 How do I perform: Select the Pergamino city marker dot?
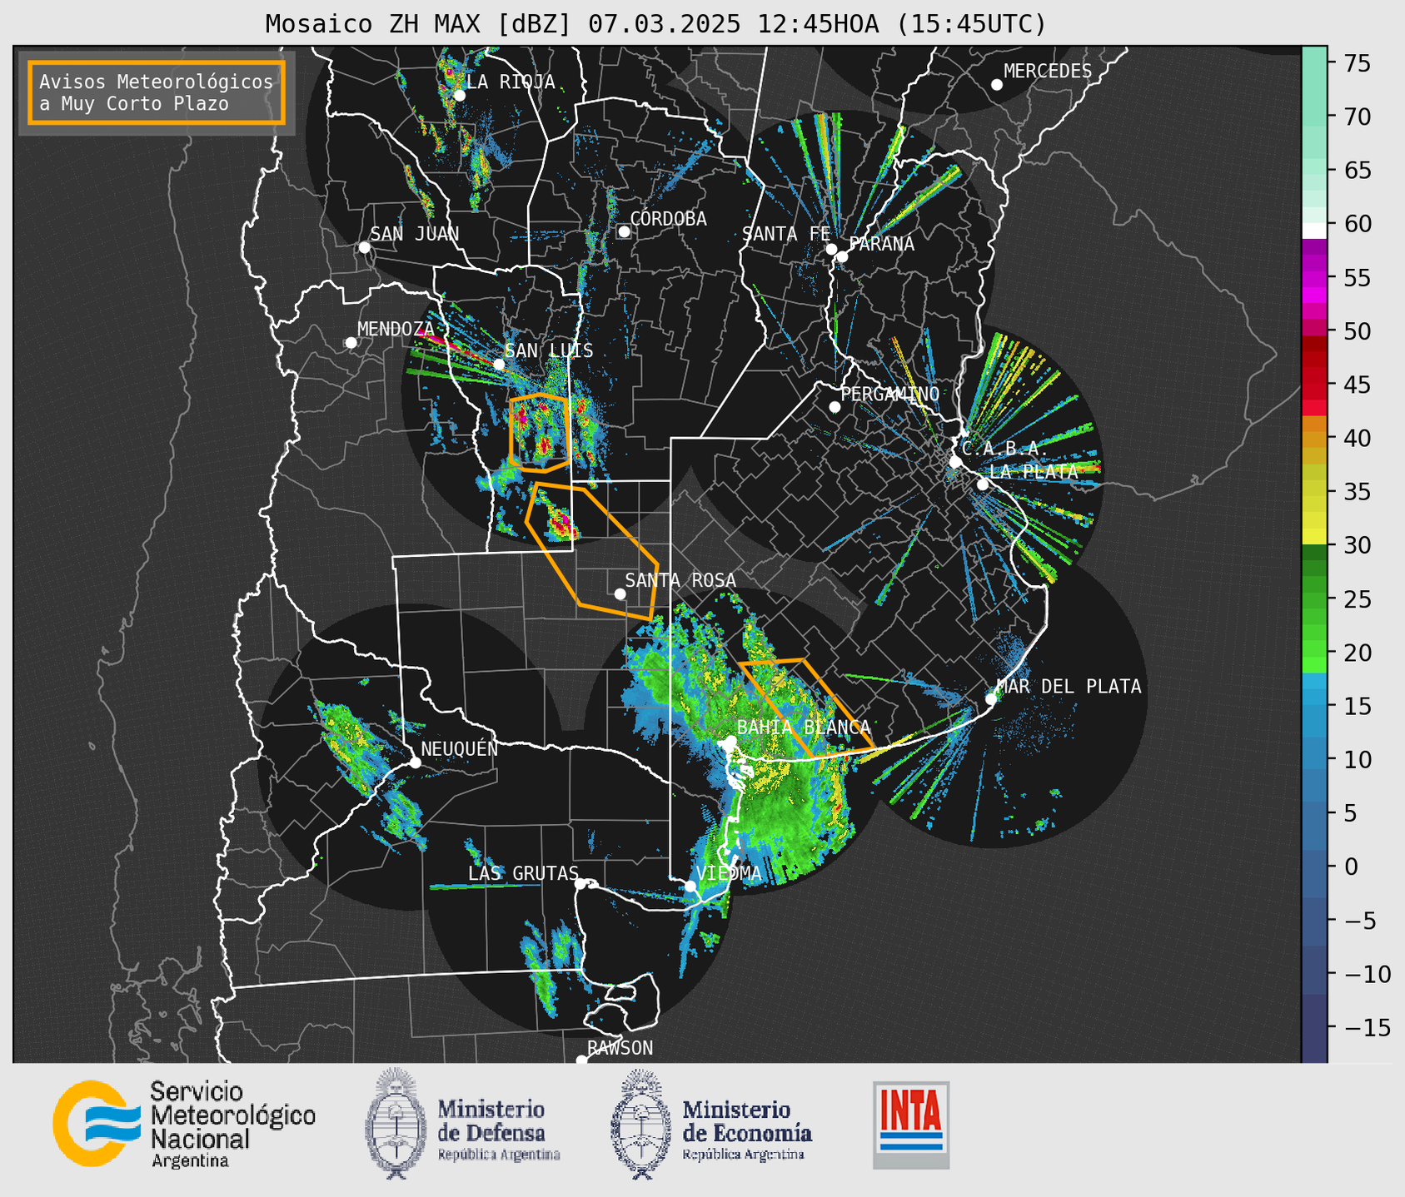(x=835, y=407)
